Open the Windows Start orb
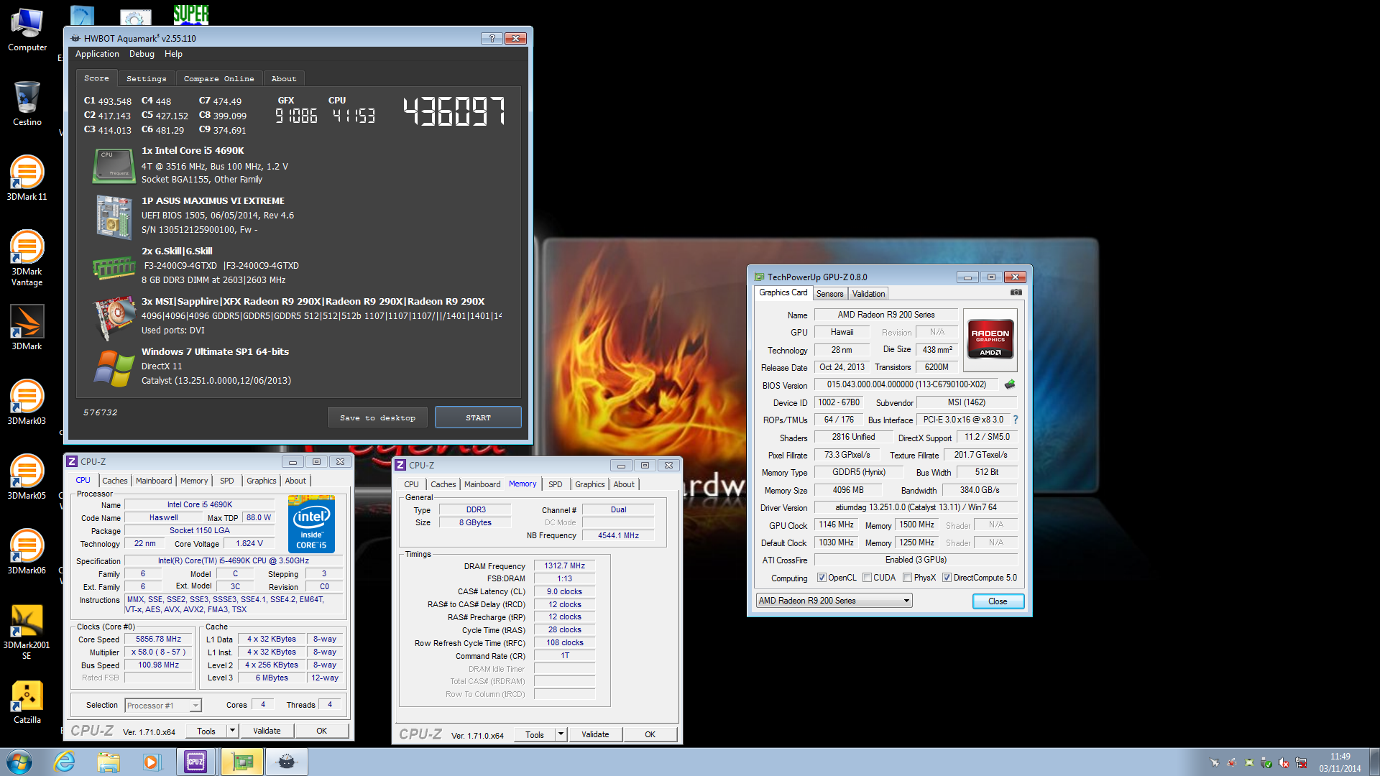This screenshot has width=1380, height=776. pos(19,762)
